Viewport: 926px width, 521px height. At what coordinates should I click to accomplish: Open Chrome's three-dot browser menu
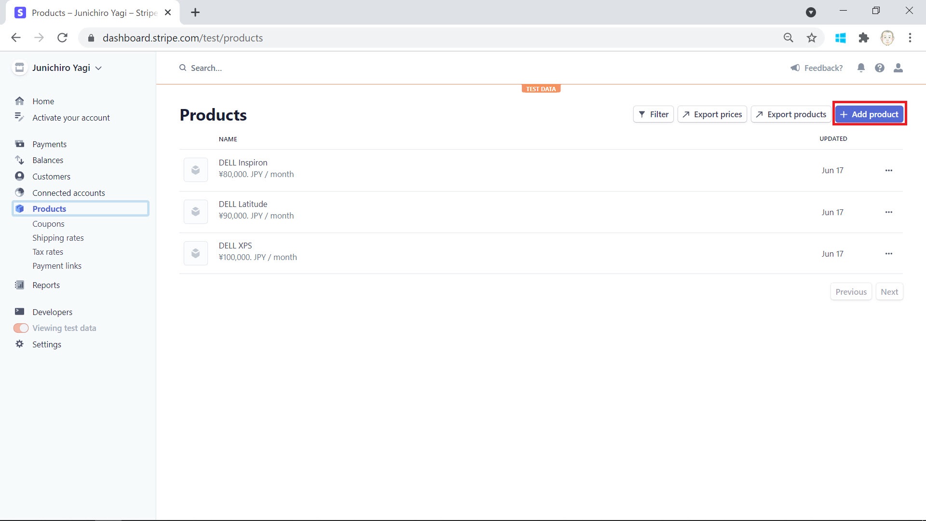click(911, 38)
